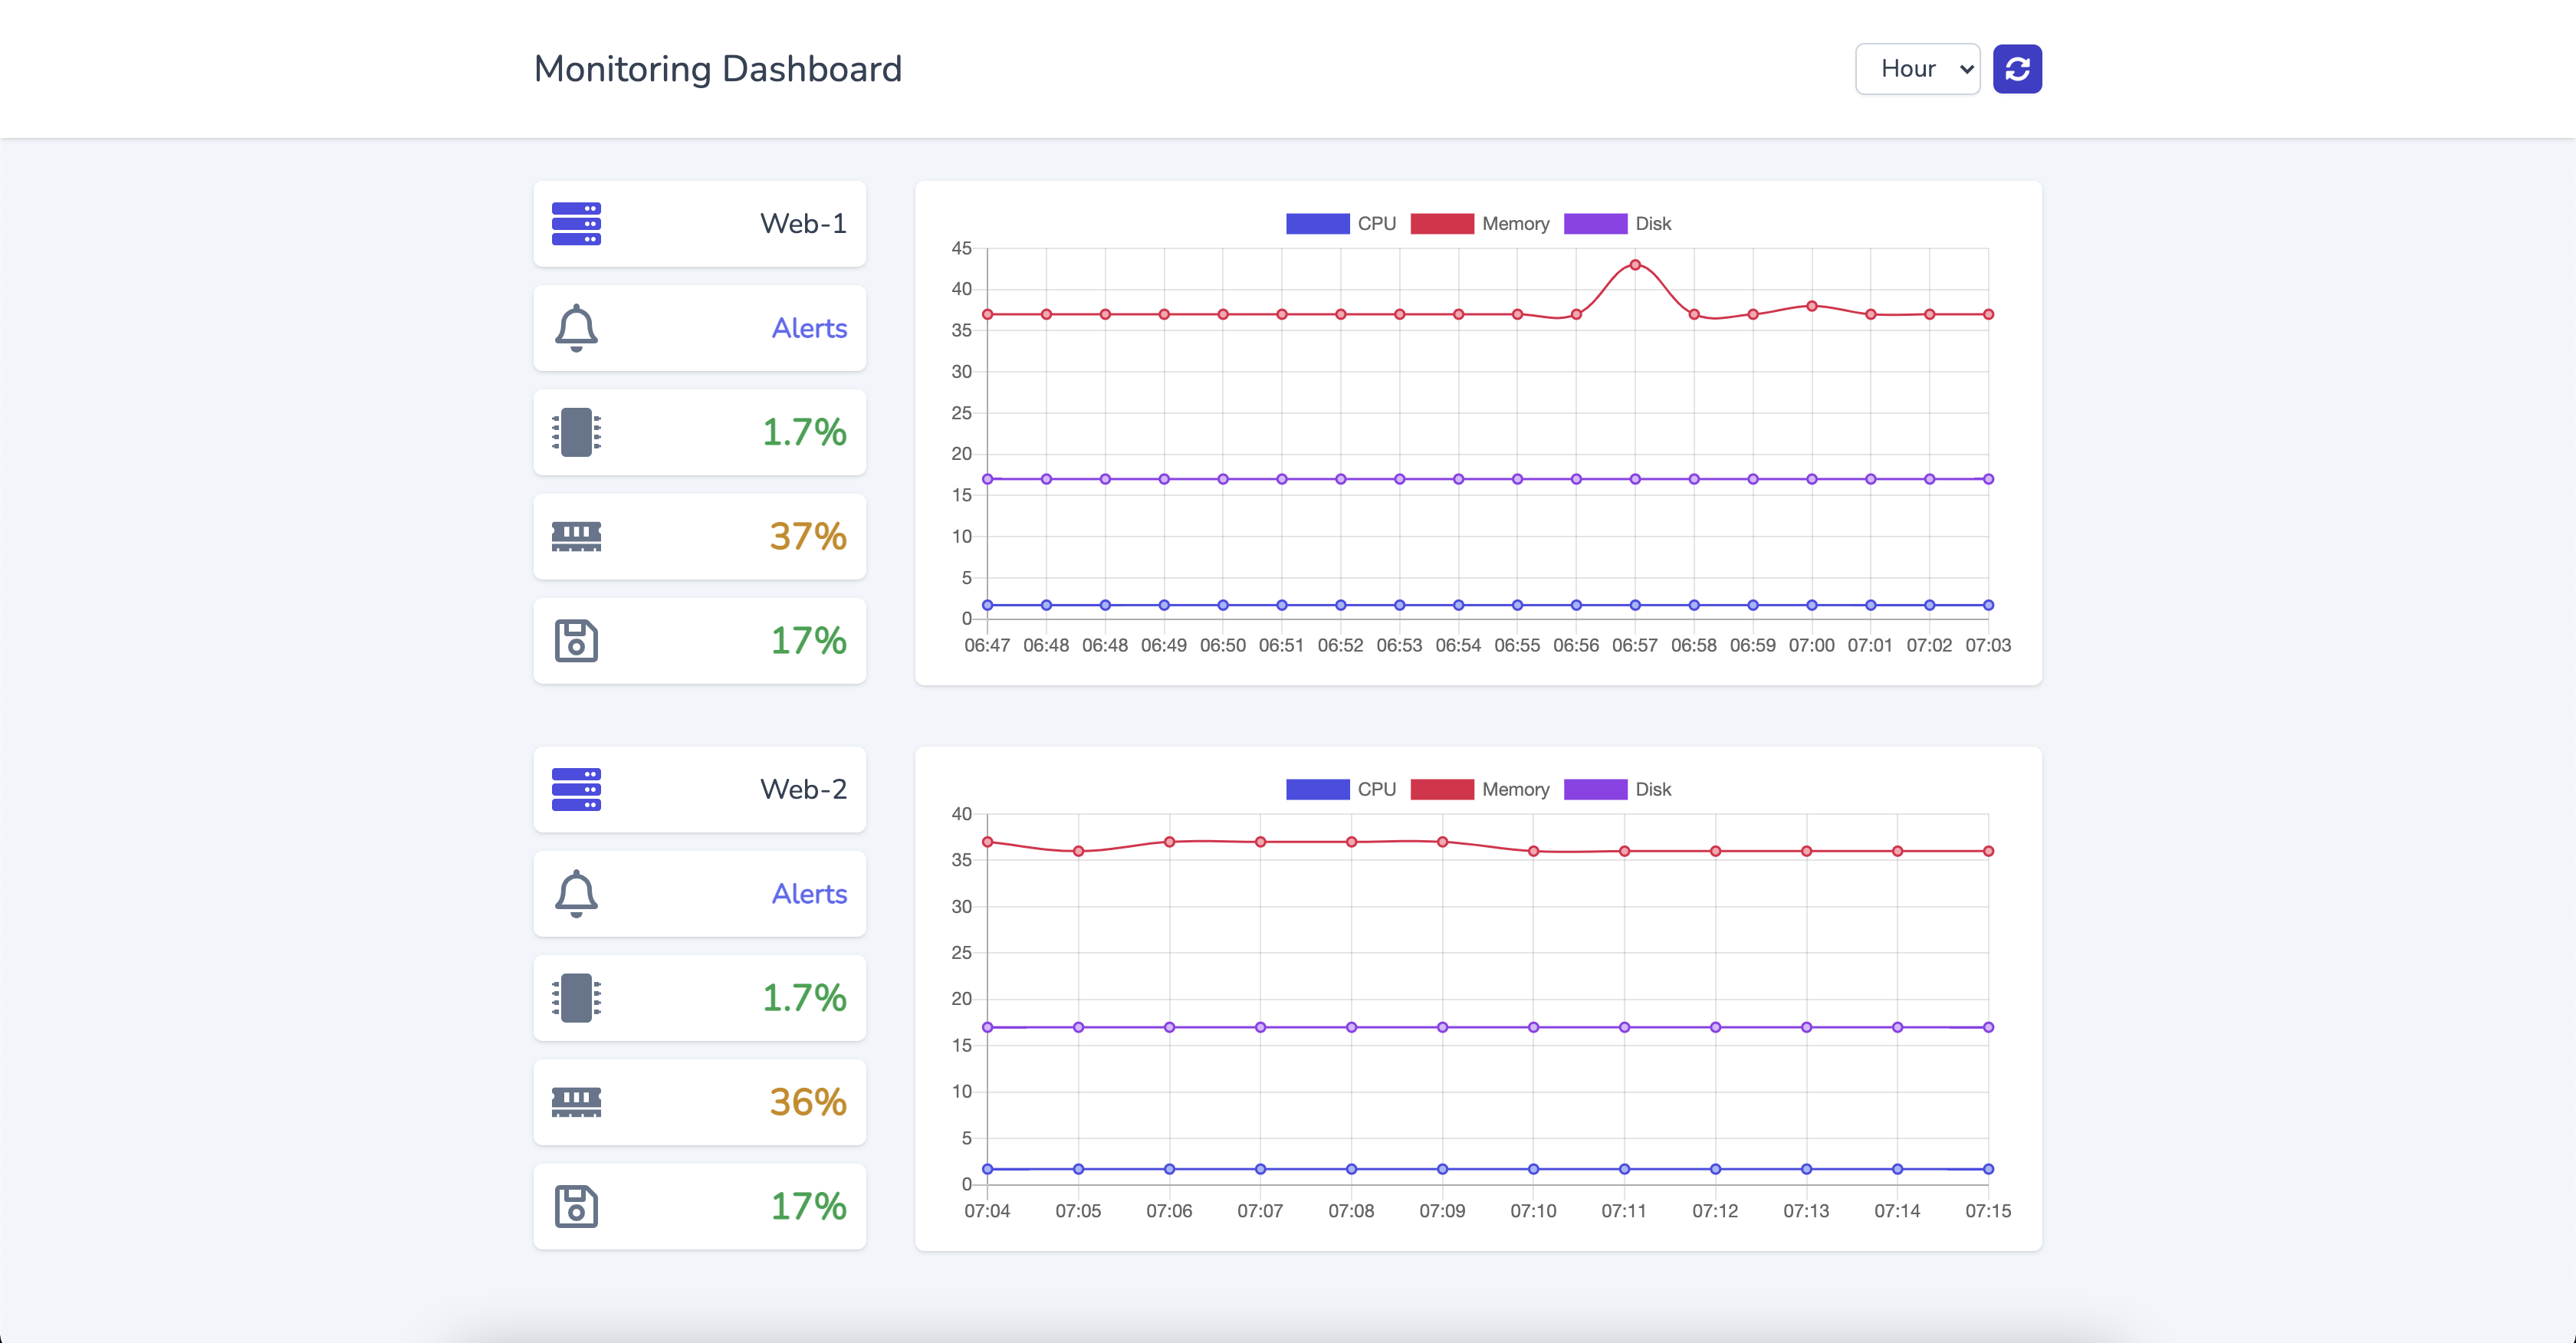Click the Web-1 disk save icon
Image resolution: width=2576 pixels, height=1343 pixels.
(x=576, y=641)
